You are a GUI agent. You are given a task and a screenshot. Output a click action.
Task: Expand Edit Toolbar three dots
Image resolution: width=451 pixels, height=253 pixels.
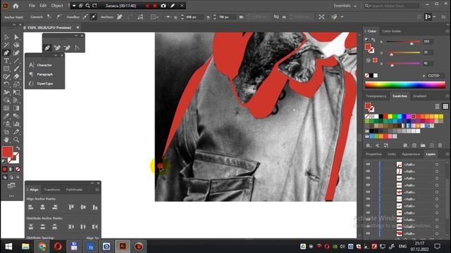[x=11, y=196]
